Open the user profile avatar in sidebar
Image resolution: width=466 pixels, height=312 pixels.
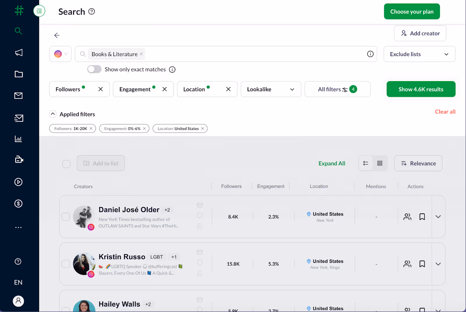[18, 301]
